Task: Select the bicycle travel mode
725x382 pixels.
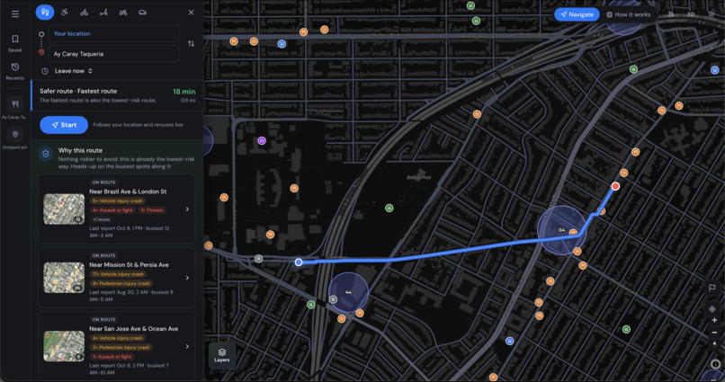Action: click(84, 13)
